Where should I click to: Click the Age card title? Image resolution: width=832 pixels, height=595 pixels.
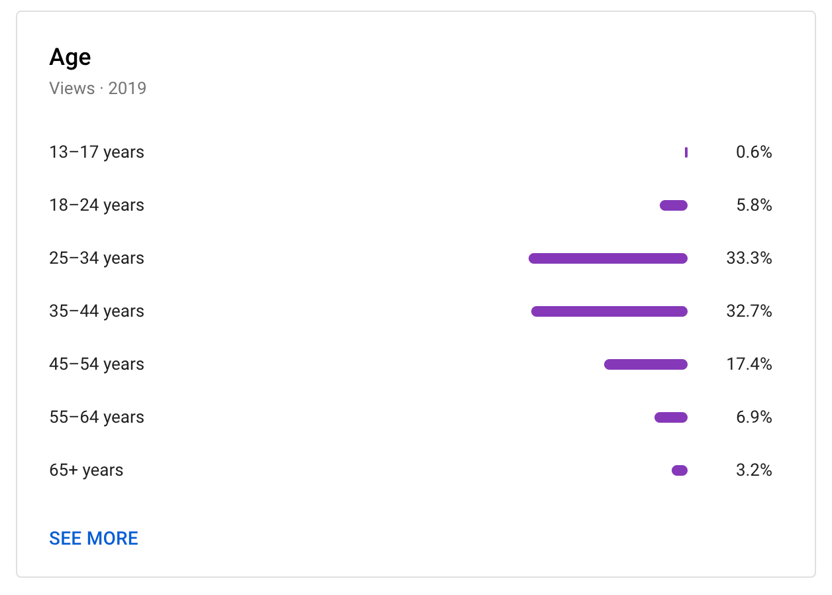coord(70,58)
